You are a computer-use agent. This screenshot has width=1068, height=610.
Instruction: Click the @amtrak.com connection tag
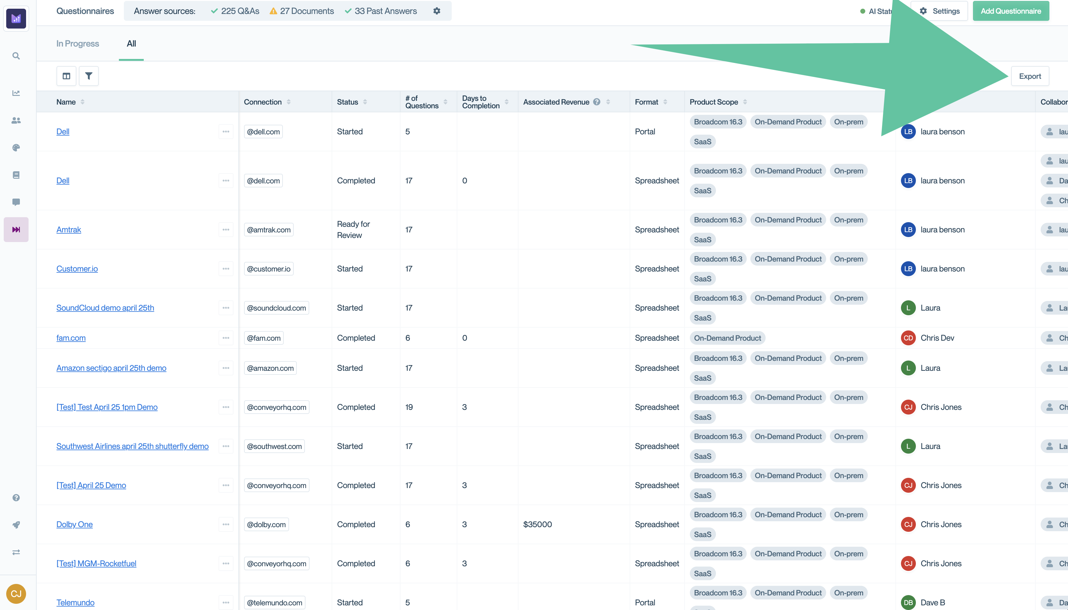click(269, 230)
